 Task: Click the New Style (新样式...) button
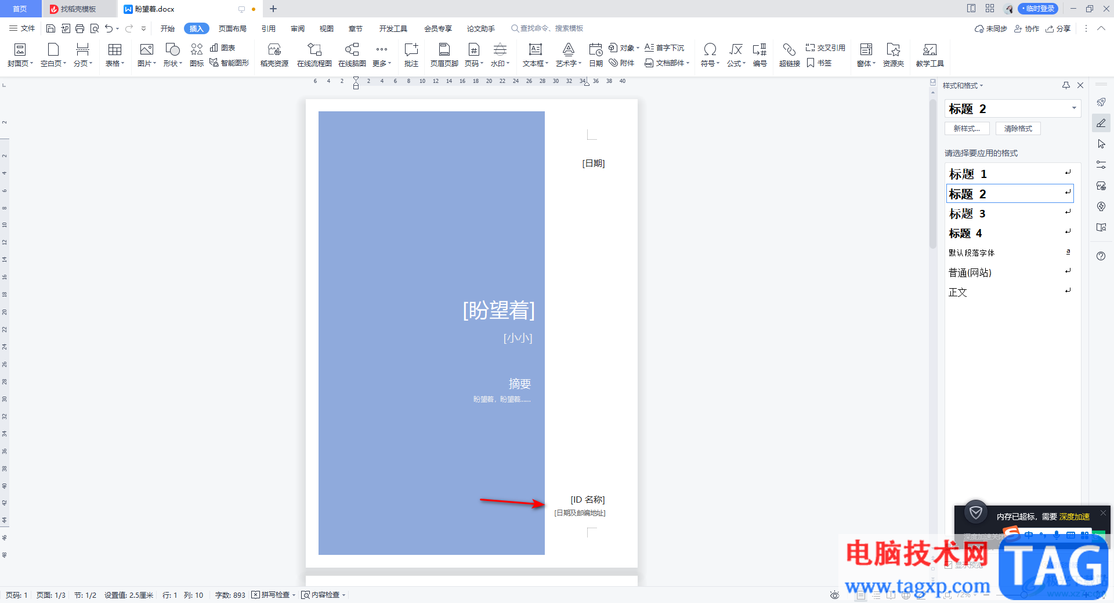967,129
